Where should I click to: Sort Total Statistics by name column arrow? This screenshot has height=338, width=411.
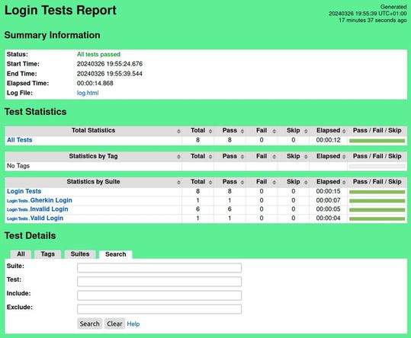(178, 131)
